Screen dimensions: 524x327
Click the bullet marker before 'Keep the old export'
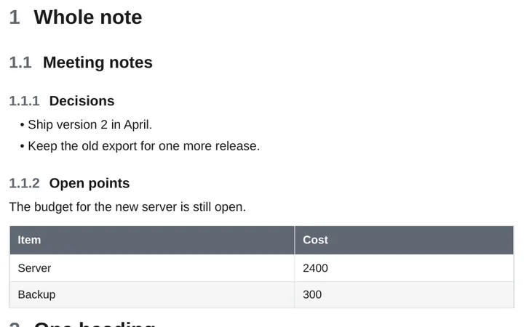[22, 147]
